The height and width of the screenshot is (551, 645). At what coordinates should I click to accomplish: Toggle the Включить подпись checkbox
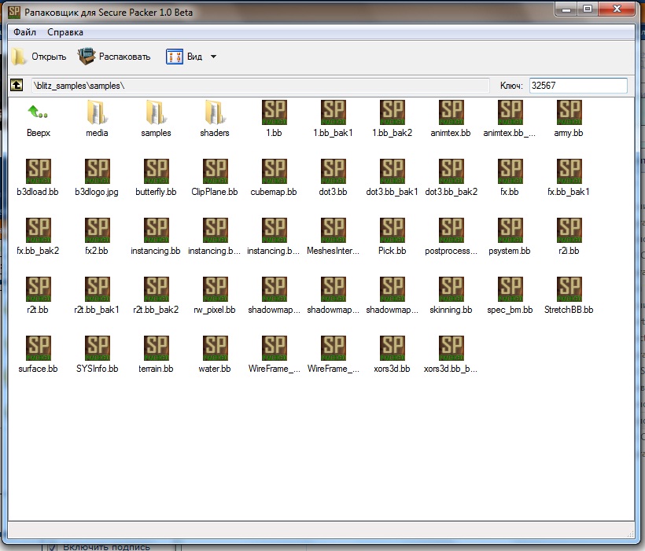[x=53, y=546]
